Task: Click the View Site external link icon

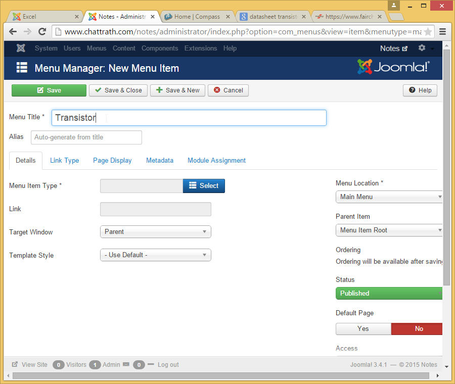Action: pyautogui.click(x=15, y=364)
